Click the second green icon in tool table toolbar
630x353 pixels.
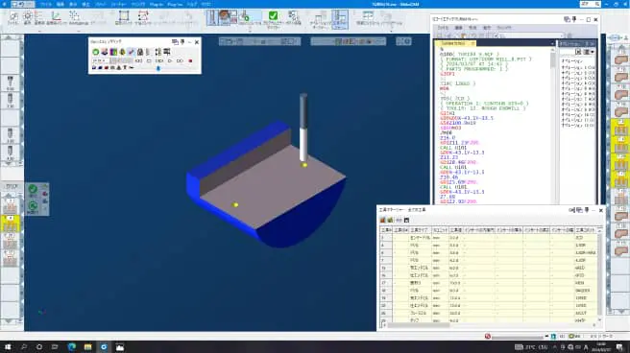pos(390,221)
